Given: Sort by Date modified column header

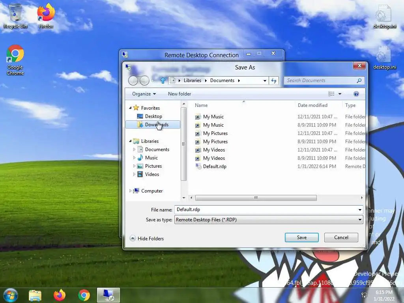Looking at the screenshot, I should pyautogui.click(x=312, y=105).
